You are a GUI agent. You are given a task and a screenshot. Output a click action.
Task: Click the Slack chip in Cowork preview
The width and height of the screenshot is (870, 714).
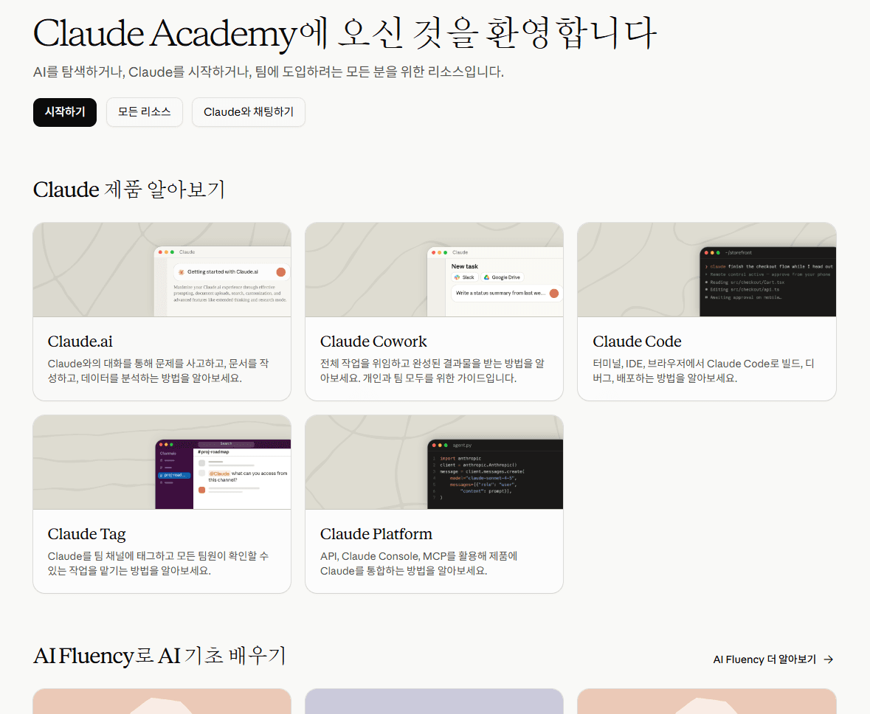point(464,277)
